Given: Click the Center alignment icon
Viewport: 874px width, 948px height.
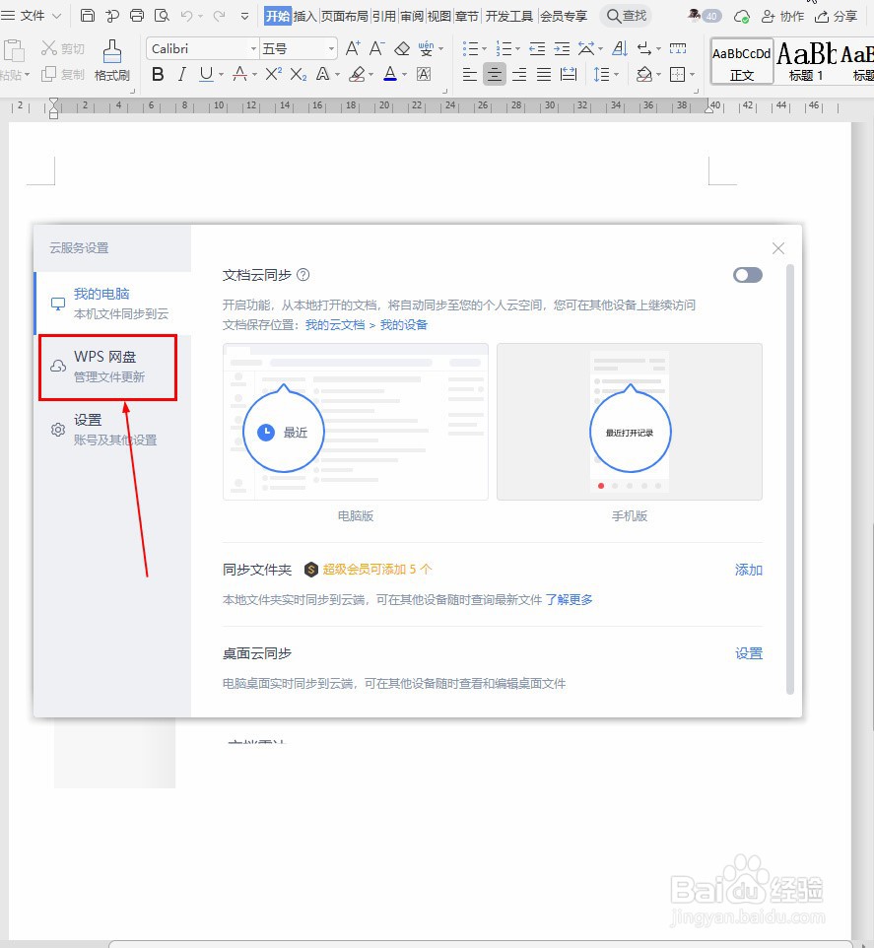Looking at the screenshot, I should [x=495, y=74].
